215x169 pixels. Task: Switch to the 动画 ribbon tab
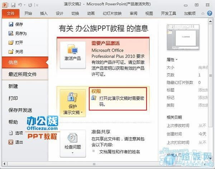point(91,13)
